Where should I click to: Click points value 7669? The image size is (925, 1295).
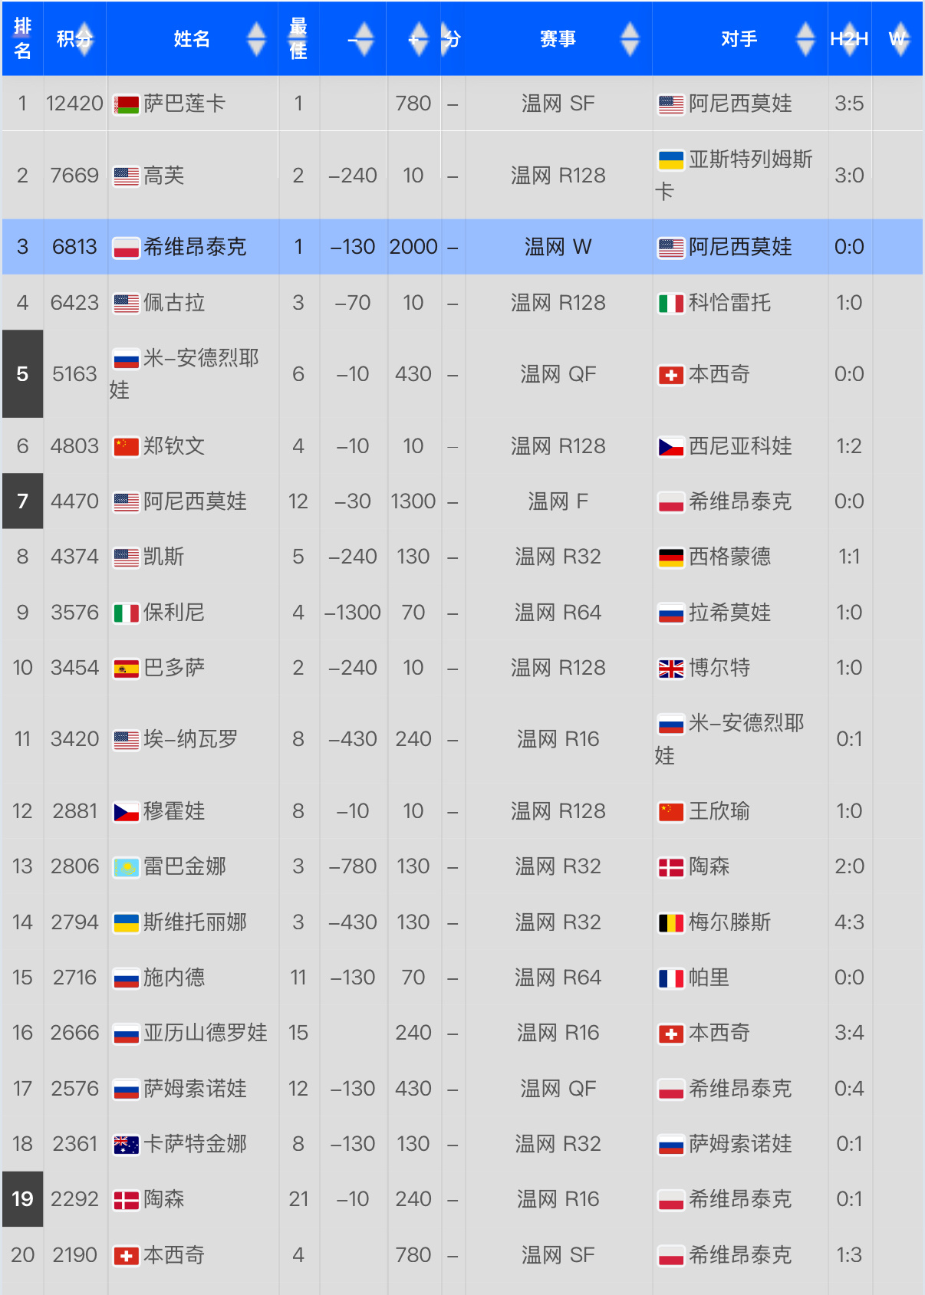(x=74, y=176)
